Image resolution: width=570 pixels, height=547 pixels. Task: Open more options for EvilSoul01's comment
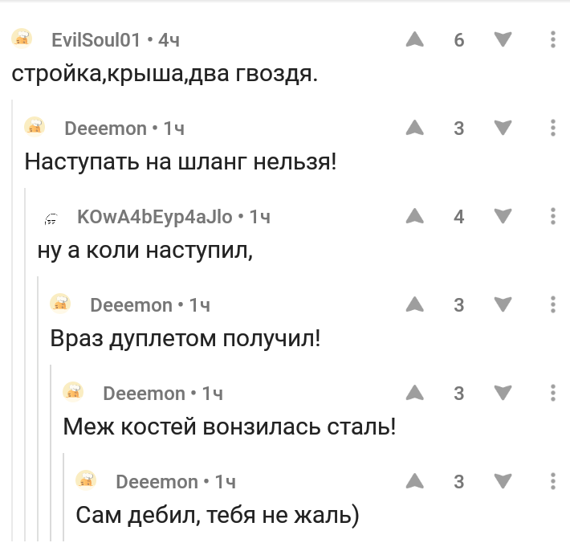[x=552, y=39]
